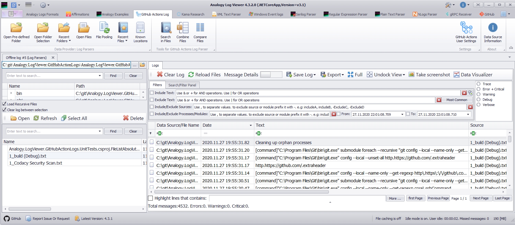The image size is (515, 225).
Task: Uncheck Clear log between selection
Action: click(4, 110)
